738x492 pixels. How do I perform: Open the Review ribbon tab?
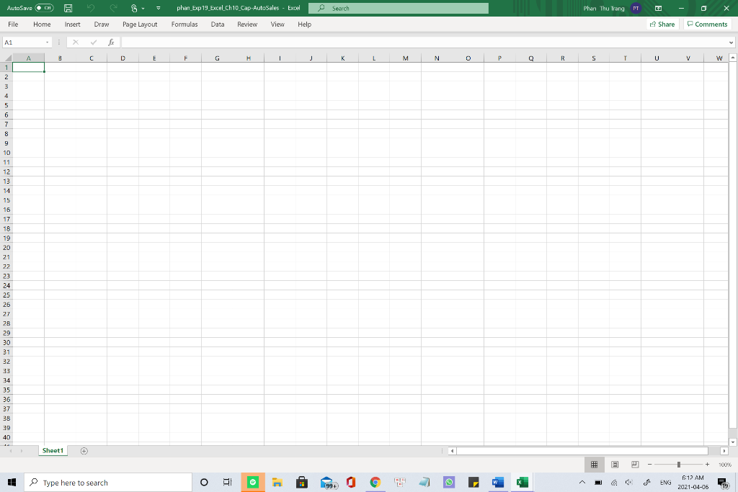[247, 24]
